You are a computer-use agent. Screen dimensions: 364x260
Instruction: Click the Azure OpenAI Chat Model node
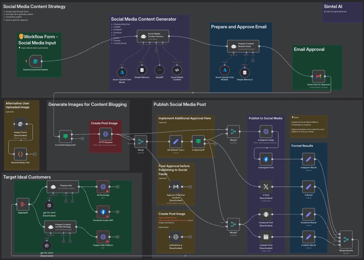pyautogui.click(x=122, y=72)
